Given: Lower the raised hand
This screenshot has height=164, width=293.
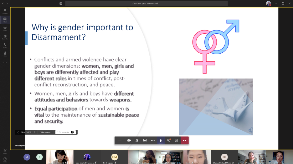Looking at the screenshot, I should coord(161,140).
